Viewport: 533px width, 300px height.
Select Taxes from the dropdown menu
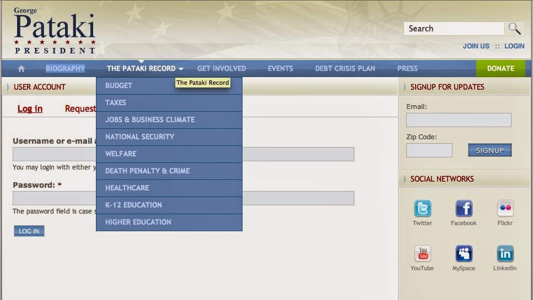tap(169, 102)
